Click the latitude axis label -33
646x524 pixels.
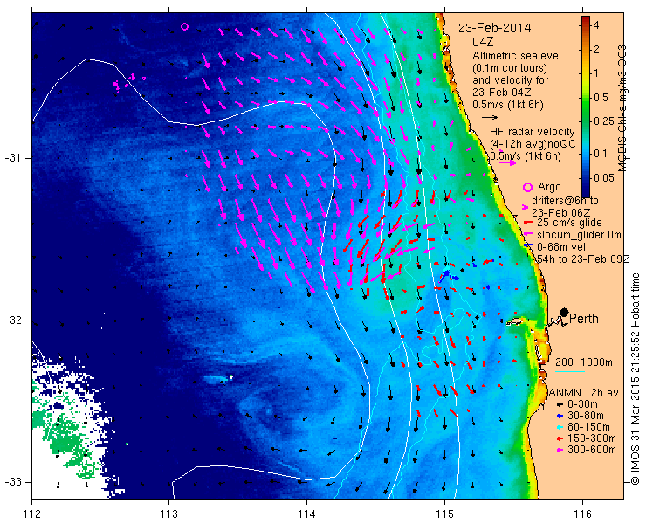pos(12,481)
